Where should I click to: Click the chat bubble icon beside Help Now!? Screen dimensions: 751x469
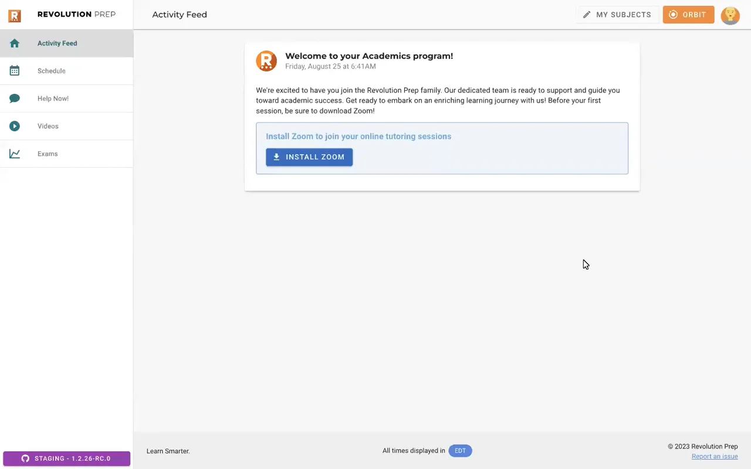(15, 98)
